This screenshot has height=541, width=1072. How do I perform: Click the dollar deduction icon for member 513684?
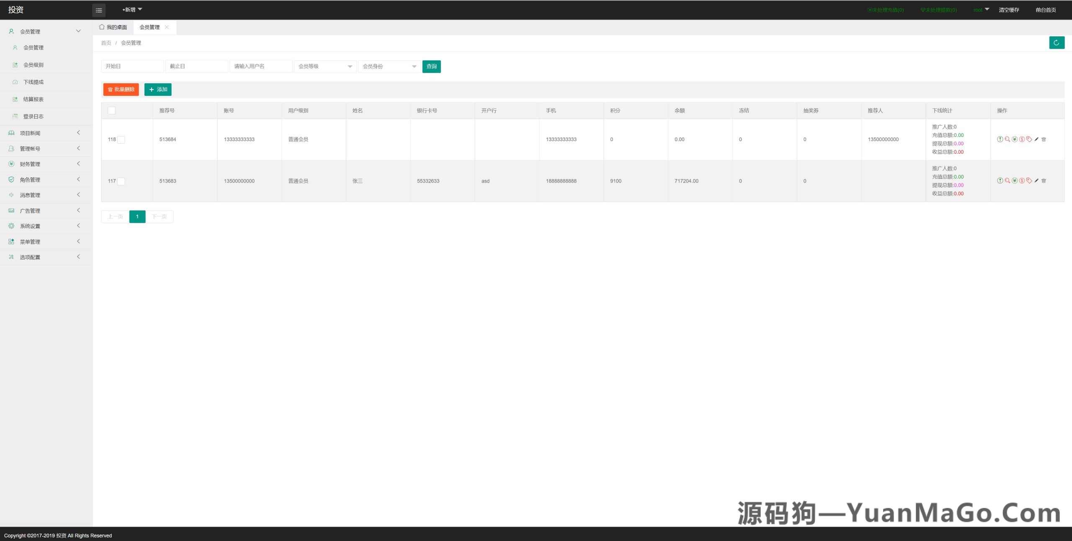tap(1022, 139)
